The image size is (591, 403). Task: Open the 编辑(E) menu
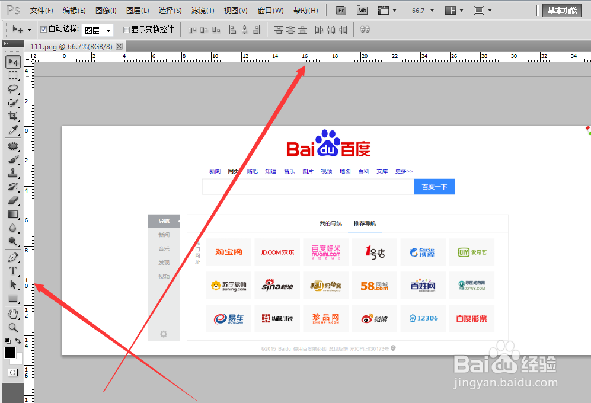click(x=74, y=11)
